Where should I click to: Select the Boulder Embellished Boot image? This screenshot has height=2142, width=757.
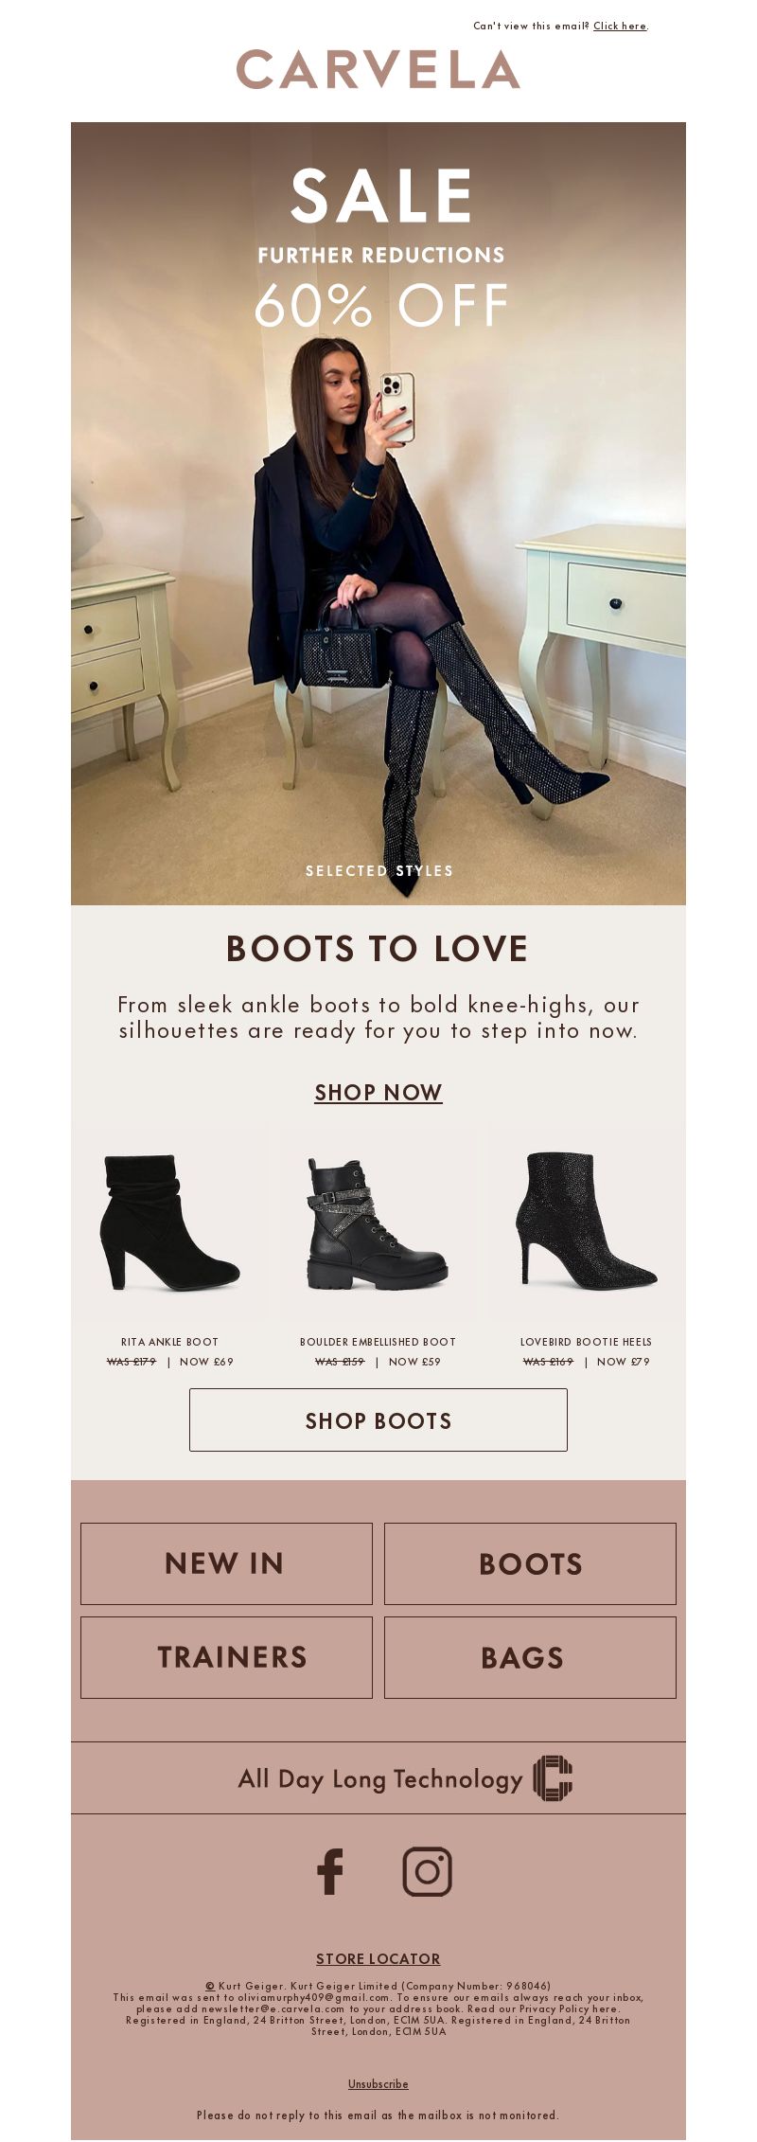pos(378,1222)
